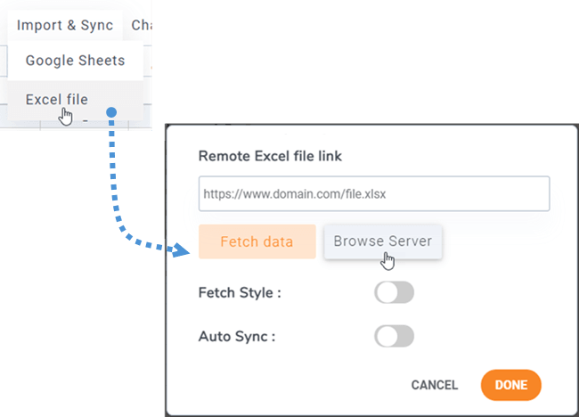Focus the Remote Excel file link field
Viewport: 579px width, 417px height.
[374, 193]
